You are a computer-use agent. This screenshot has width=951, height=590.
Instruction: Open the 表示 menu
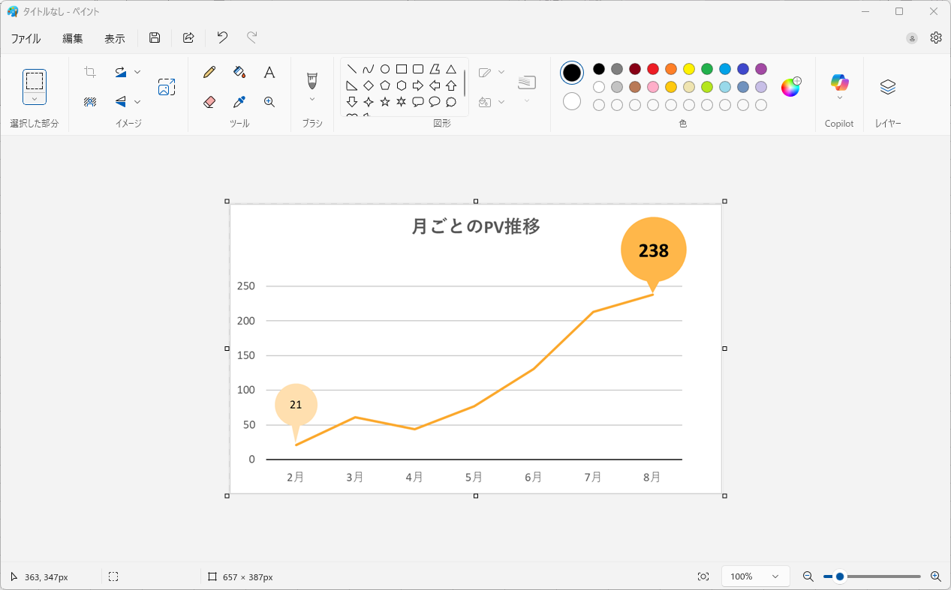(x=115, y=38)
